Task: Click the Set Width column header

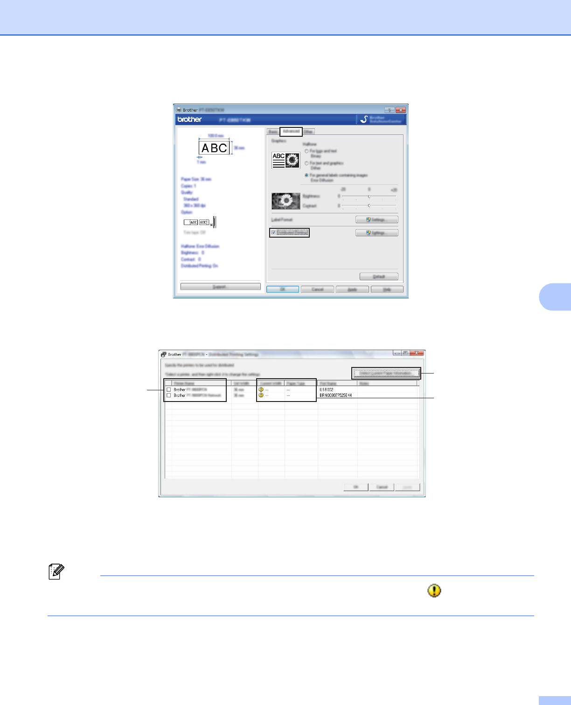Action: pos(245,383)
